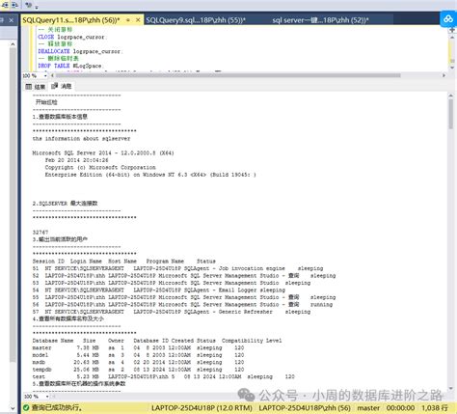Click LAPTOP-25D4U18P (12.0 RTM) in status bar
Screen dimensions: 457x414
[x=202, y=408]
